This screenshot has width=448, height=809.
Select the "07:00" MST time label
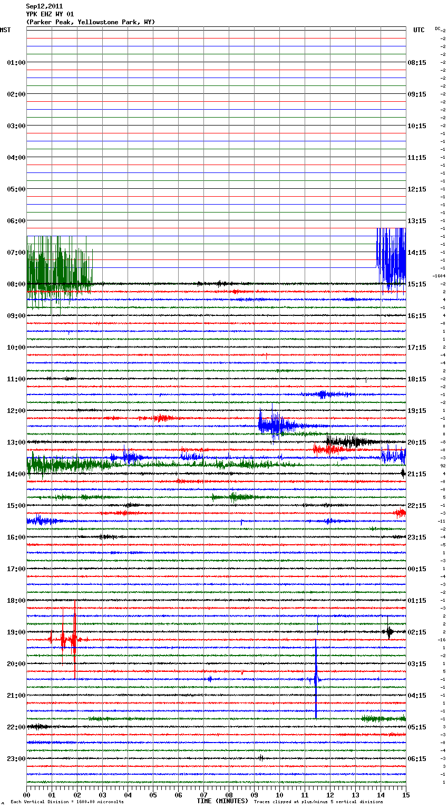coord(16,253)
